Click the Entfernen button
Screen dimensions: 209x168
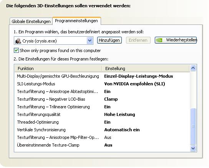point(138,40)
